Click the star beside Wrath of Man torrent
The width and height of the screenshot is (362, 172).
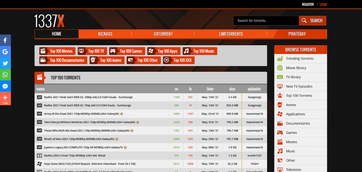pyautogui.click(x=117, y=139)
